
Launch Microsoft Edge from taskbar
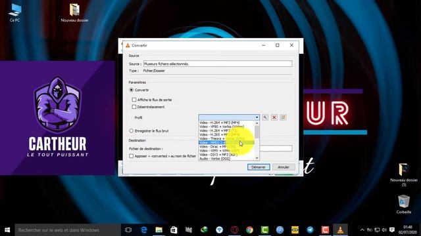pyautogui.click(x=144, y=230)
